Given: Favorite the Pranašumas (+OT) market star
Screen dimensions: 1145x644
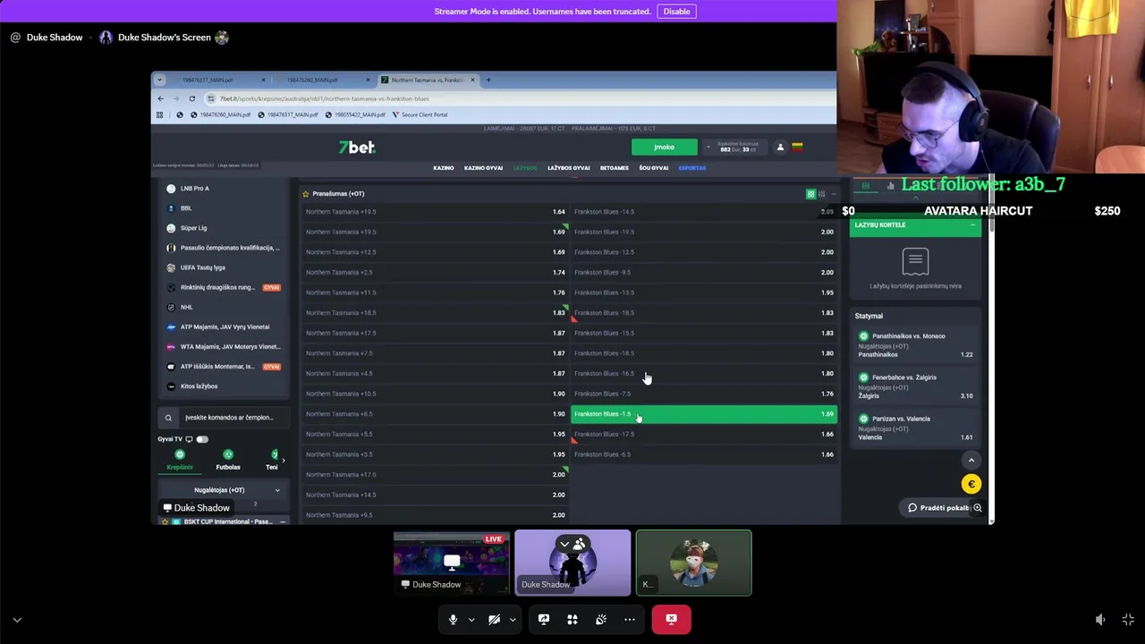Looking at the screenshot, I should click(x=305, y=193).
